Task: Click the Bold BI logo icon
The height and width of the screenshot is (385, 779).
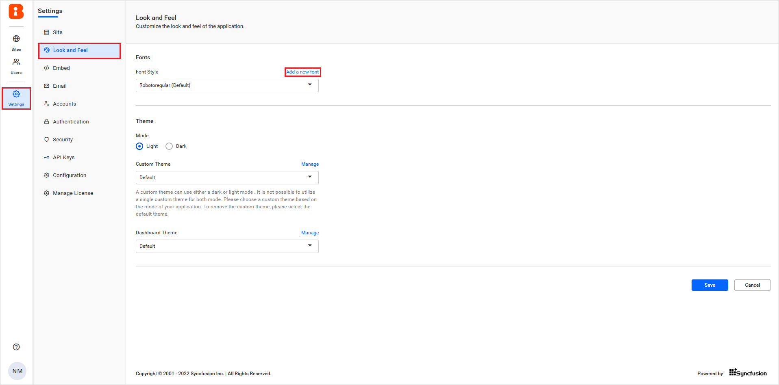Action: [16, 12]
